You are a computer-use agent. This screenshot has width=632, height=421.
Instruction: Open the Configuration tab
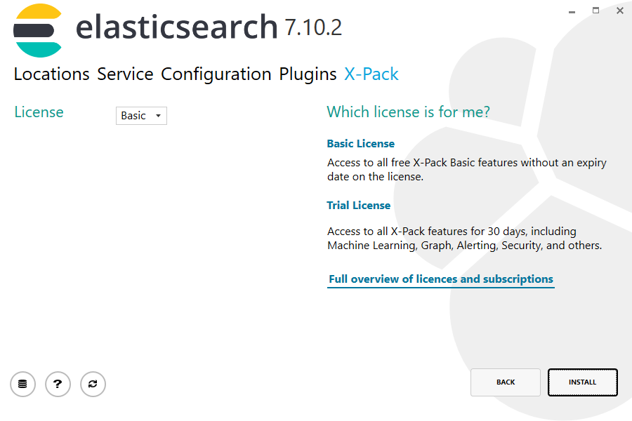click(214, 74)
